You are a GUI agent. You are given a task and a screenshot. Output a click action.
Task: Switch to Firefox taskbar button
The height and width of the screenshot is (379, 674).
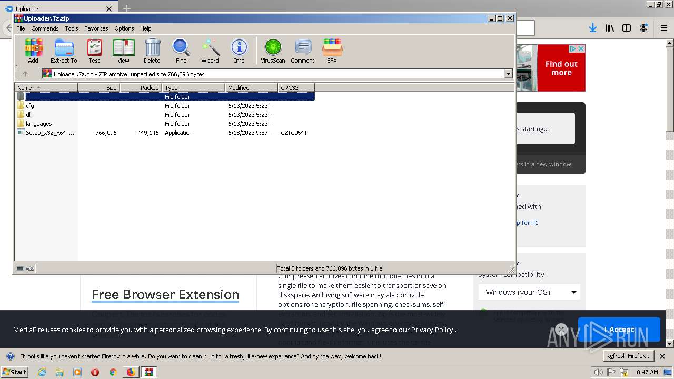[x=131, y=372]
